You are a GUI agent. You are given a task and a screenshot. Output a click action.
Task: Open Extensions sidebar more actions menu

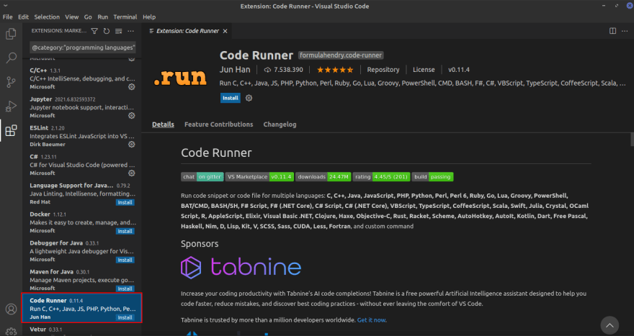(x=130, y=31)
